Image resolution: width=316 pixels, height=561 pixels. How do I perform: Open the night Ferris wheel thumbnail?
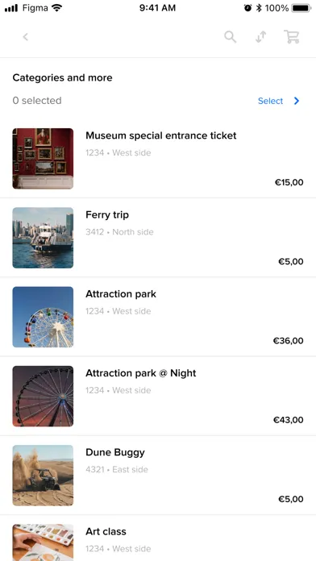click(43, 396)
